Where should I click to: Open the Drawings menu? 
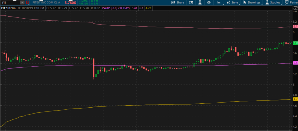[252, 2]
